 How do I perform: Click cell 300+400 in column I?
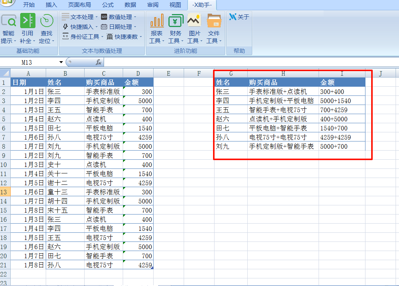click(x=342, y=91)
